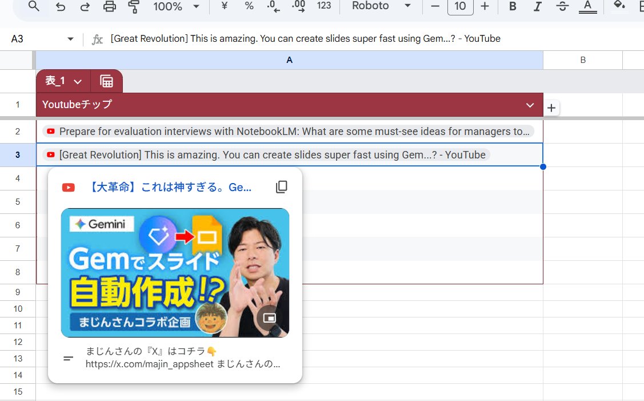Select column B header
This screenshot has width=644, height=401.
[583, 60]
